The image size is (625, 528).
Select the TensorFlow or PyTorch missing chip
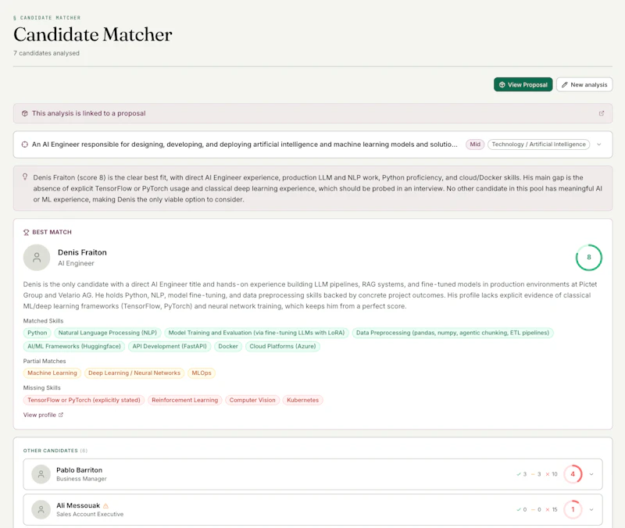(84, 400)
